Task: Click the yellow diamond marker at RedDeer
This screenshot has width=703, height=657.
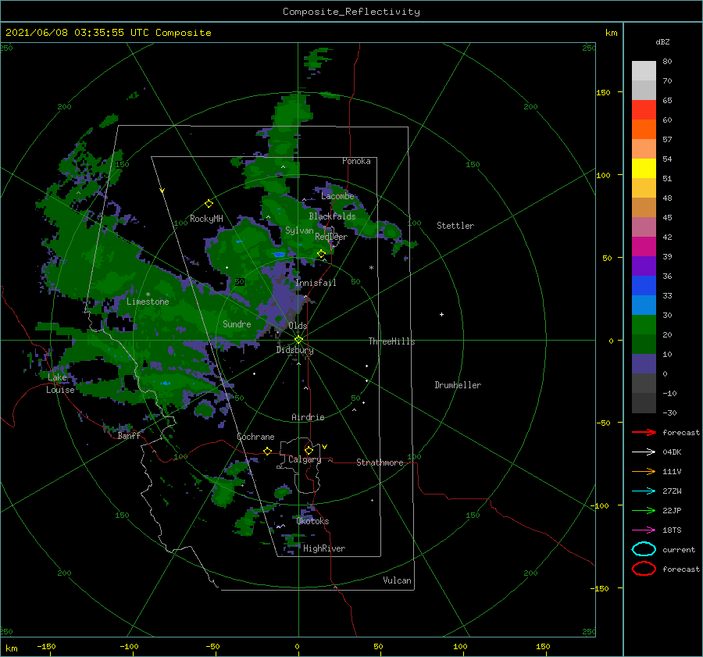Action: (322, 254)
